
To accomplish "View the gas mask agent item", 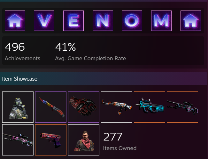I will pos(18,107).
